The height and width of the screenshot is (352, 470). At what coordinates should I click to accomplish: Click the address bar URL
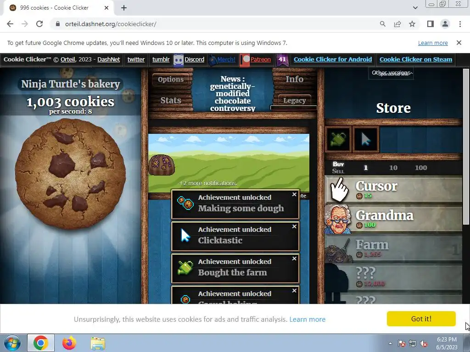tap(111, 24)
